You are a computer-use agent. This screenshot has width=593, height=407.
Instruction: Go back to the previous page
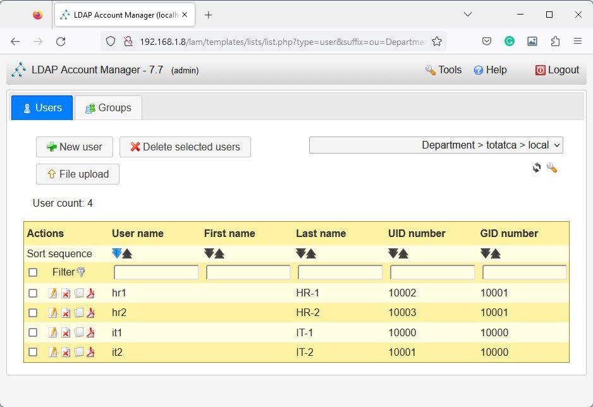[15, 41]
